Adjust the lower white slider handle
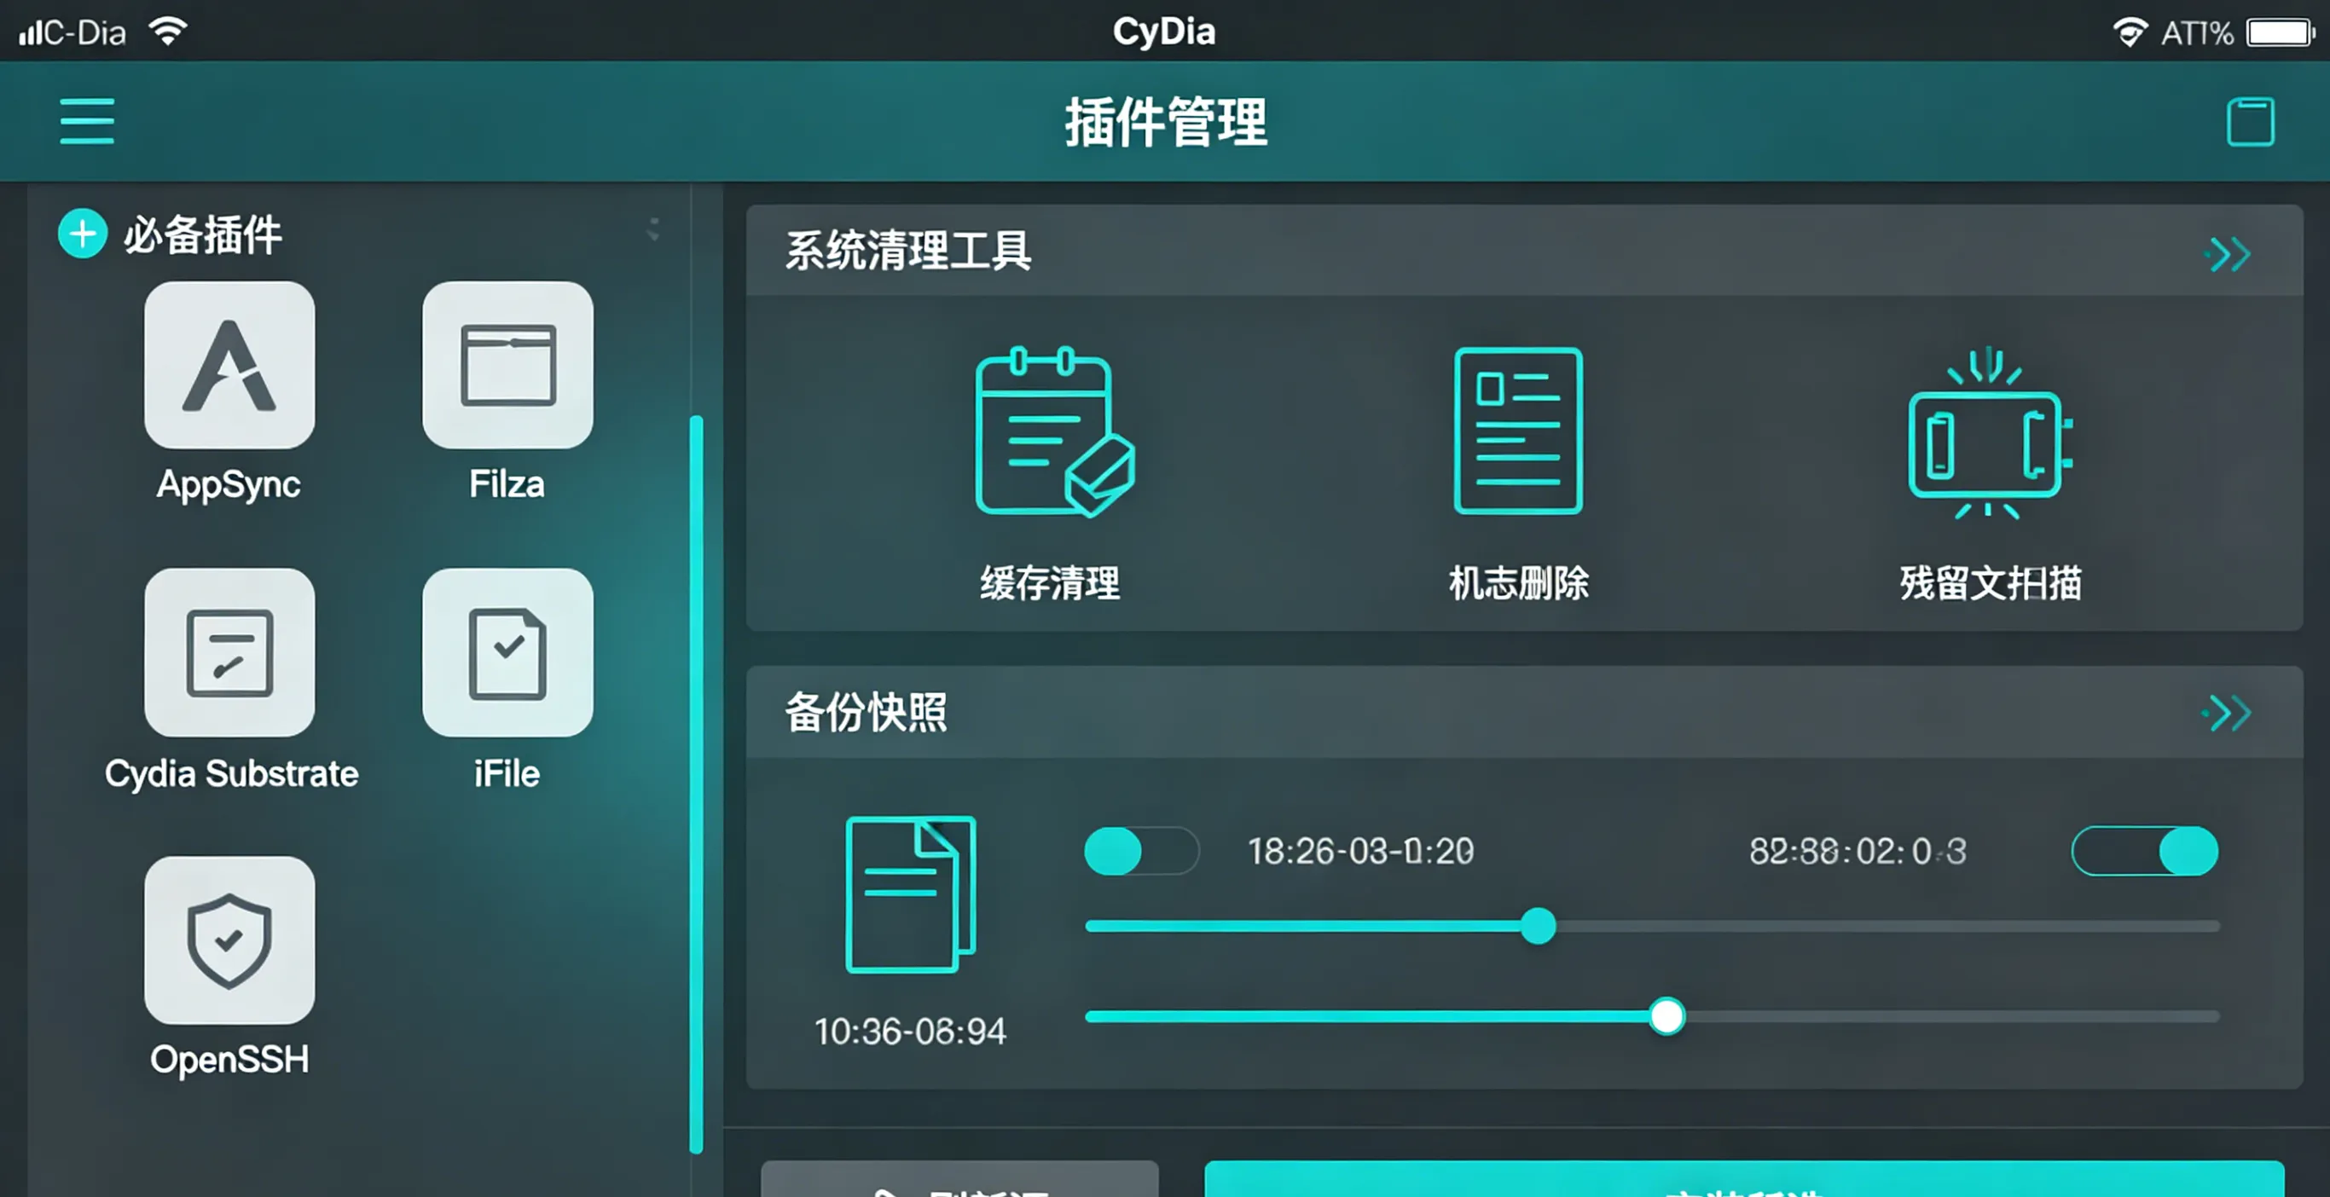The width and height of the screenshot is (2330, 1197). pyautogui.click(x=1666, y=1016)
